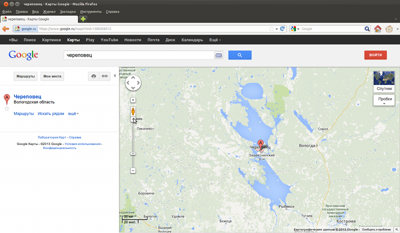Focus the browser Google search box

(x=331, y=29)
